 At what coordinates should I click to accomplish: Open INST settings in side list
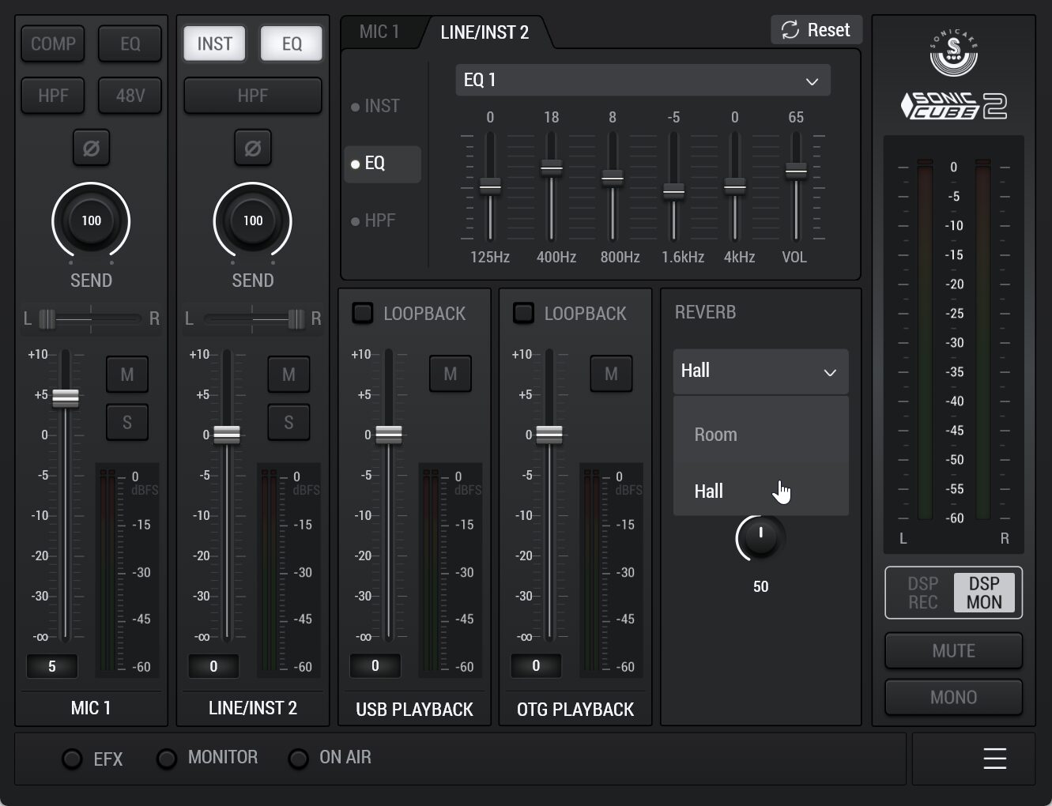pos(382,106)
